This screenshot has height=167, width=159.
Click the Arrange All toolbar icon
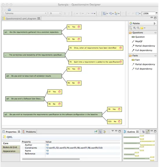click(110, 14)
